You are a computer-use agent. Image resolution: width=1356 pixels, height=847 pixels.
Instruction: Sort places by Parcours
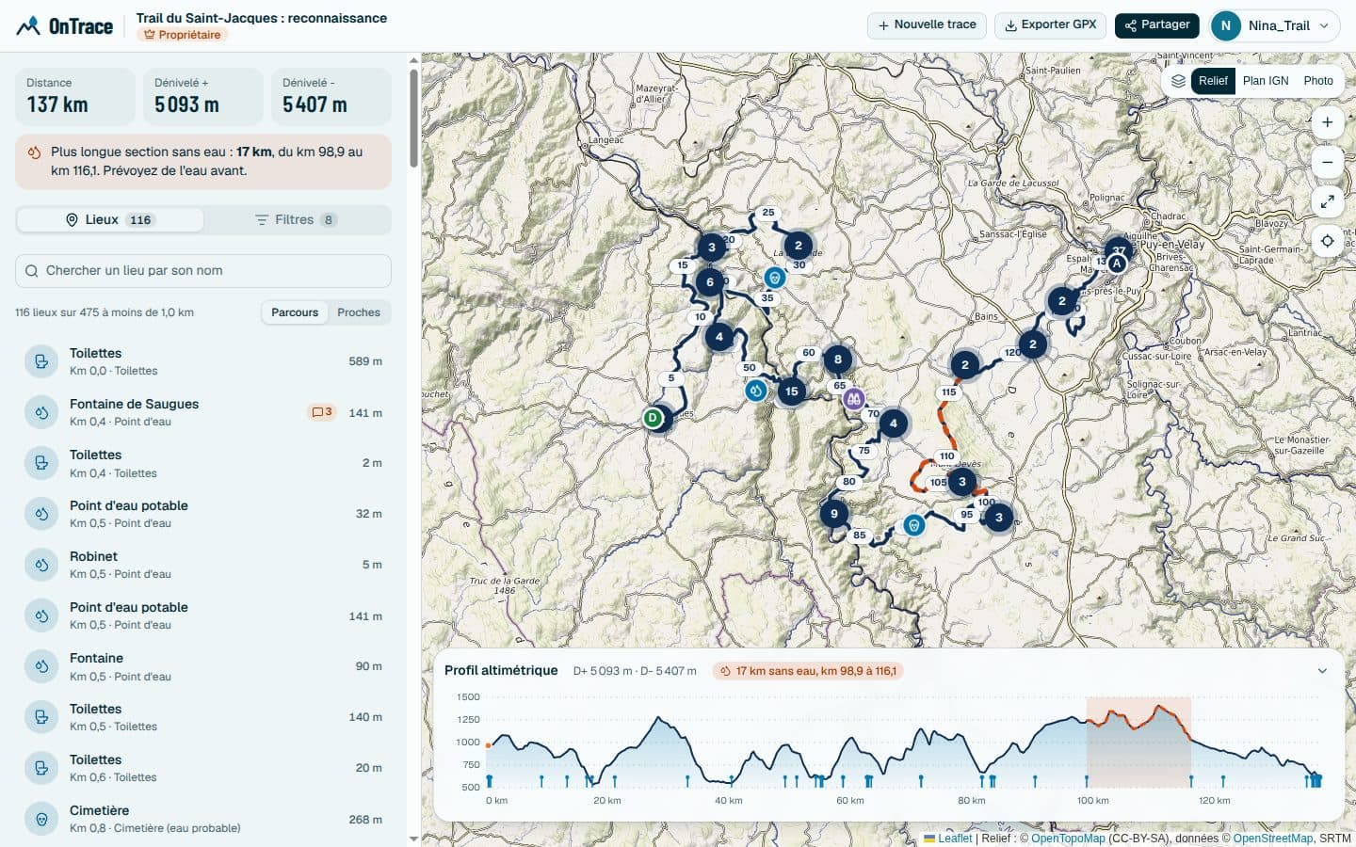[295, 312]
